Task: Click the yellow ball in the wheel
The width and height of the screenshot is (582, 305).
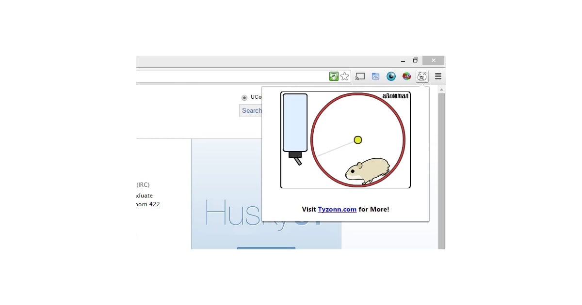Action: (357, 140)
